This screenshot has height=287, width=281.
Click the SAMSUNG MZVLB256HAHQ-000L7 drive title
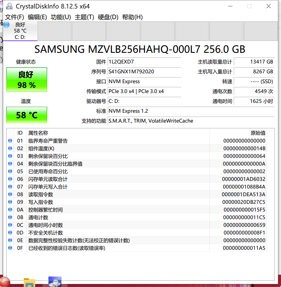(x=140, y=49)
